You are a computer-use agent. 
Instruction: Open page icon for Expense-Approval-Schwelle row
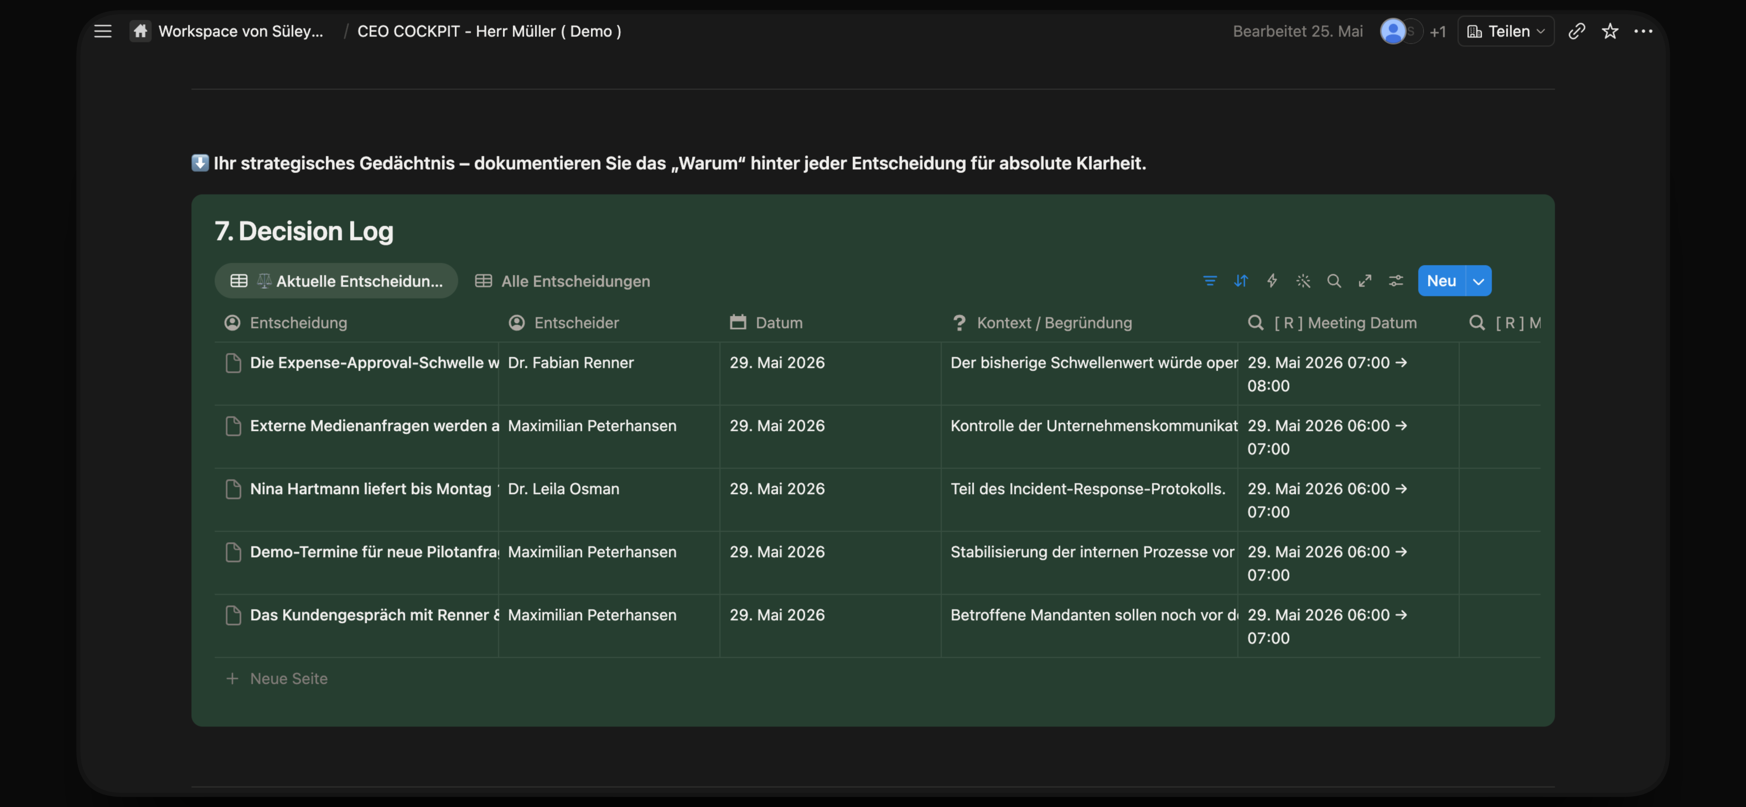click(x=233, y=363)
